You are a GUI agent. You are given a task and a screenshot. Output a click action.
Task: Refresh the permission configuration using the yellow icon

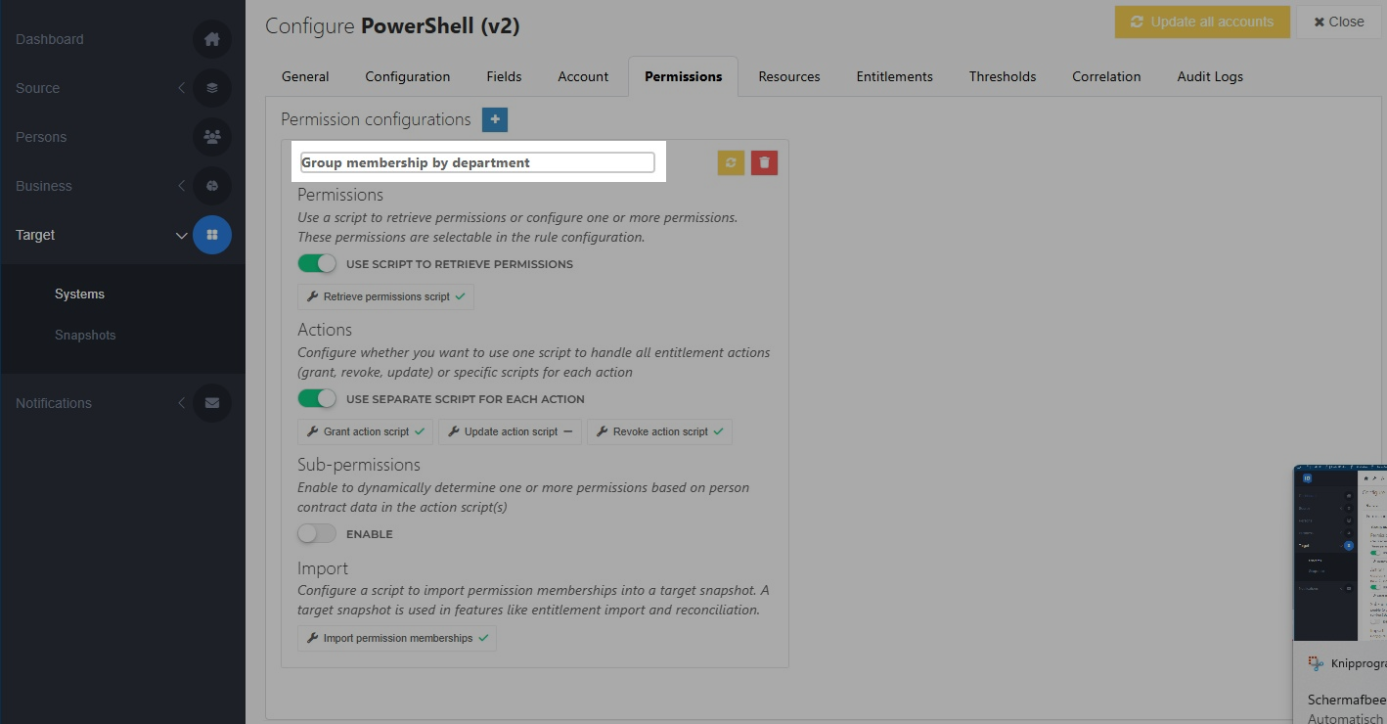point(730,162)
